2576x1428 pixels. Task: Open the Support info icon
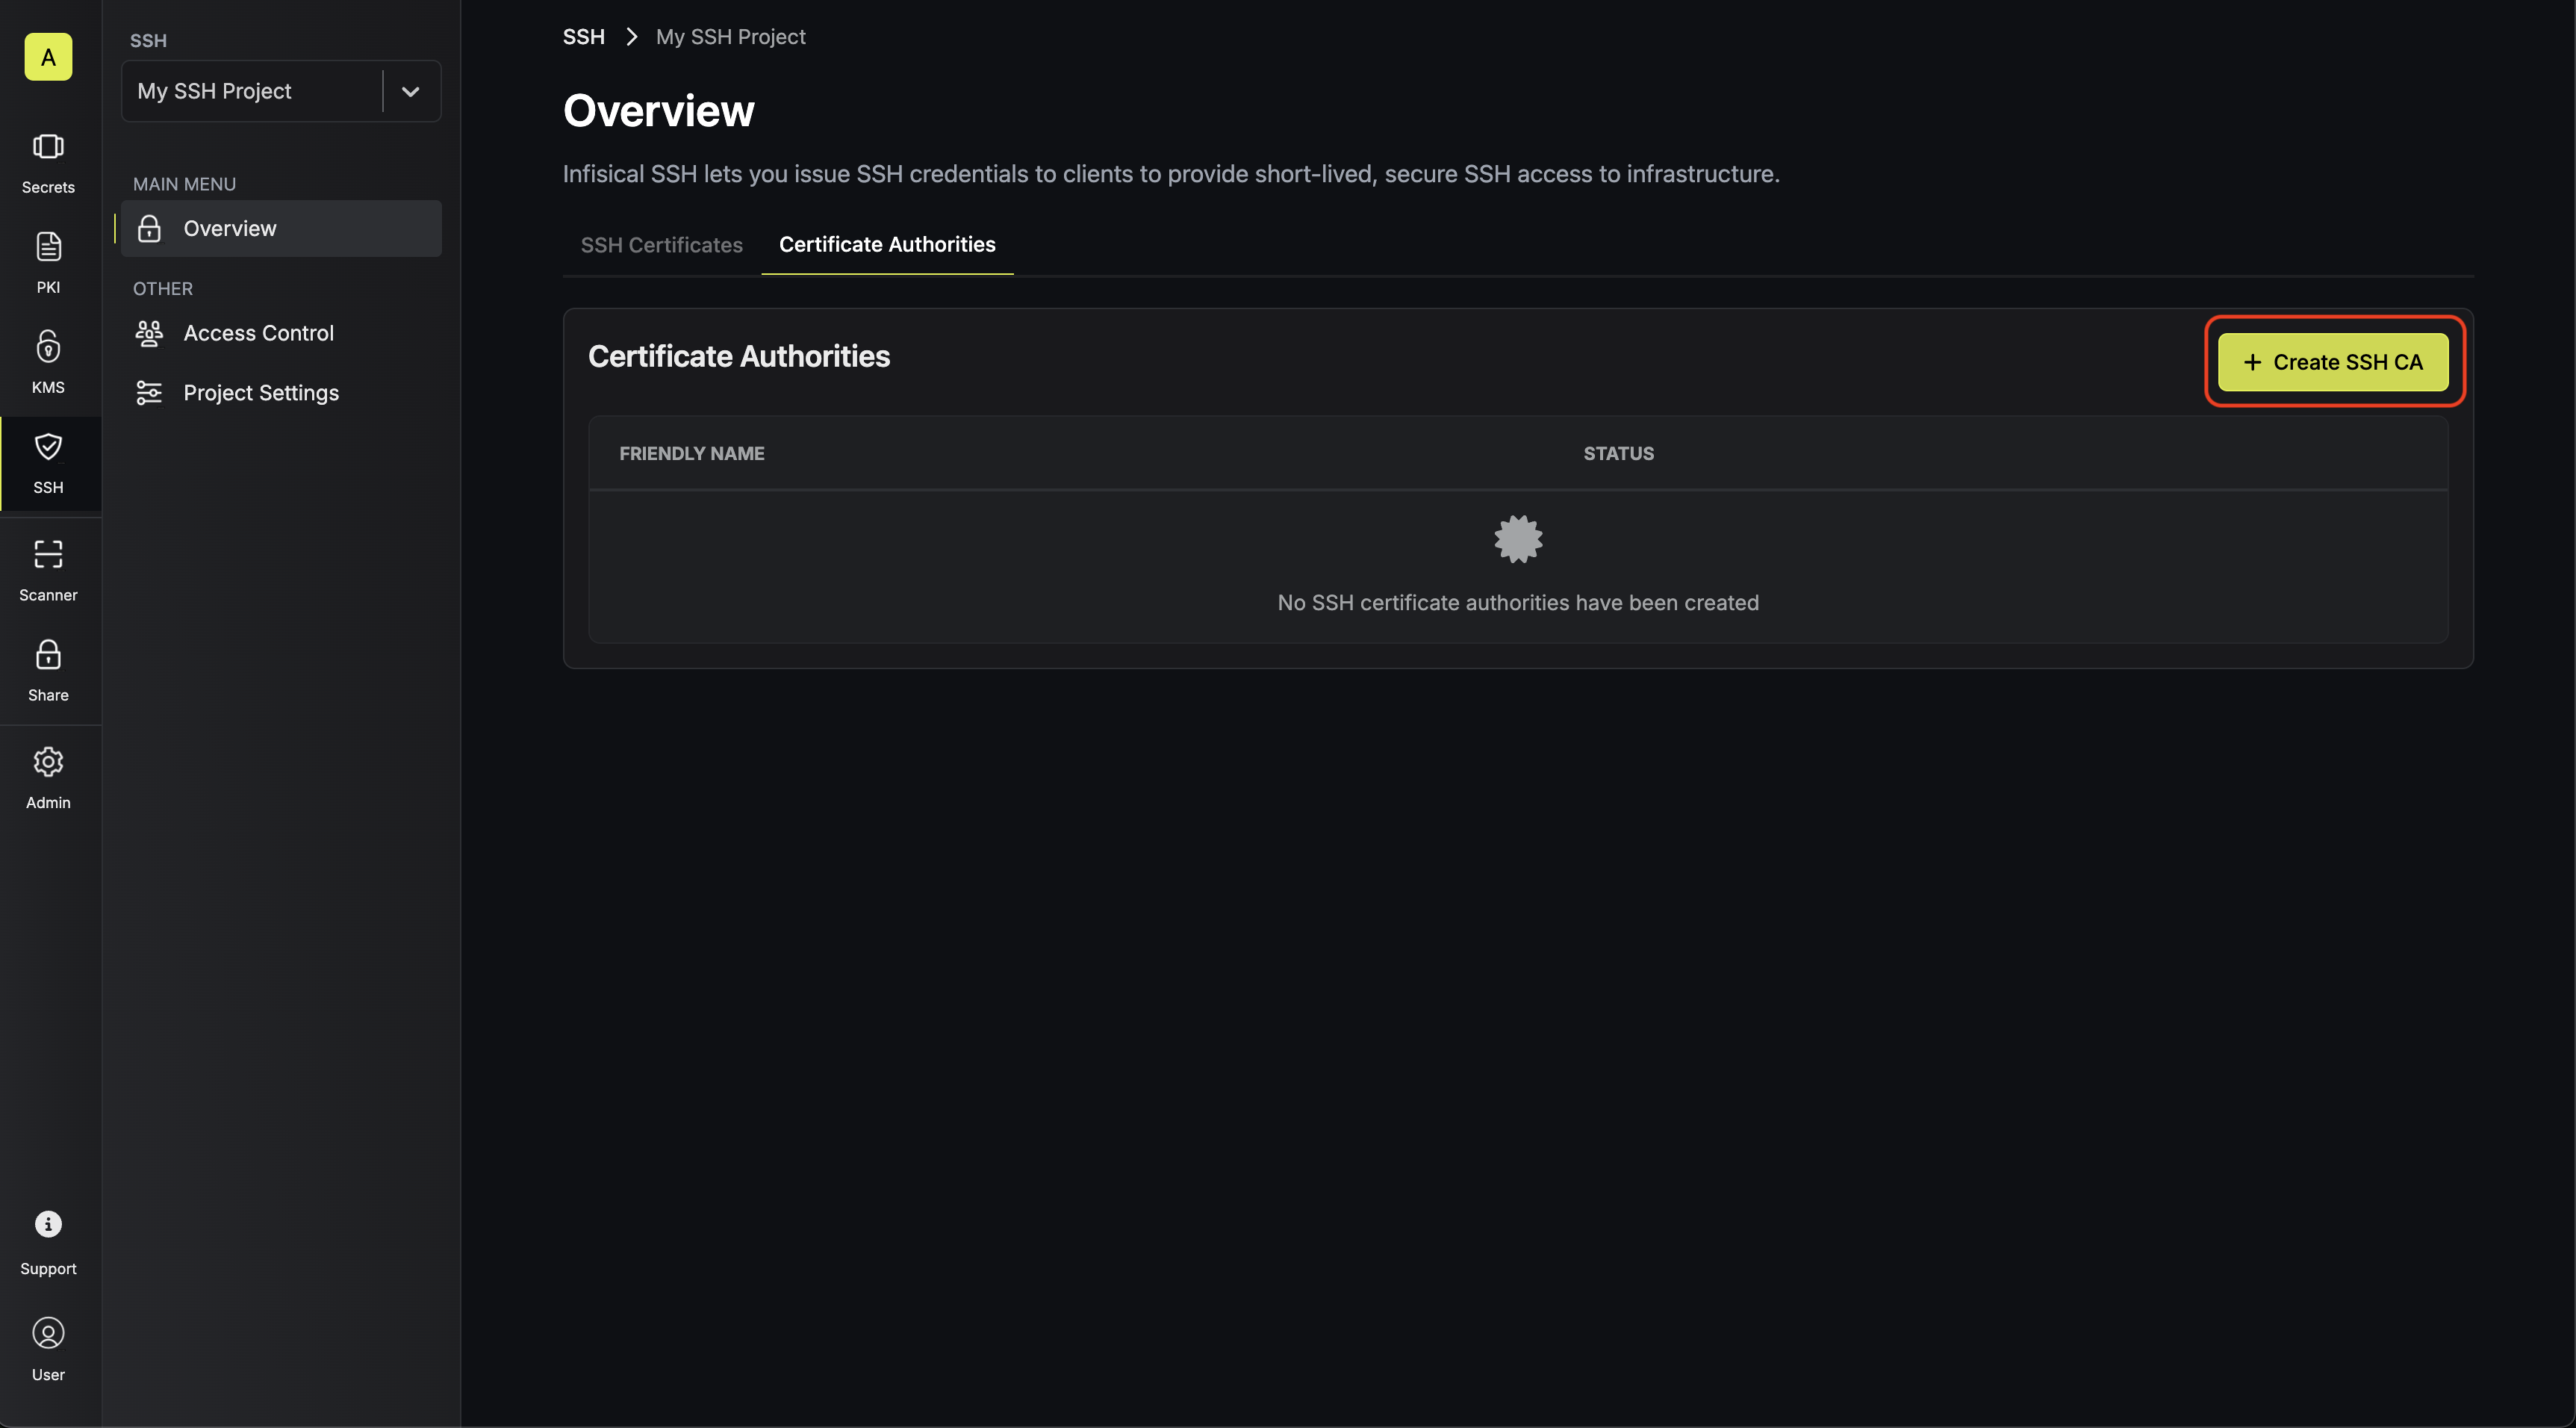48,1225
